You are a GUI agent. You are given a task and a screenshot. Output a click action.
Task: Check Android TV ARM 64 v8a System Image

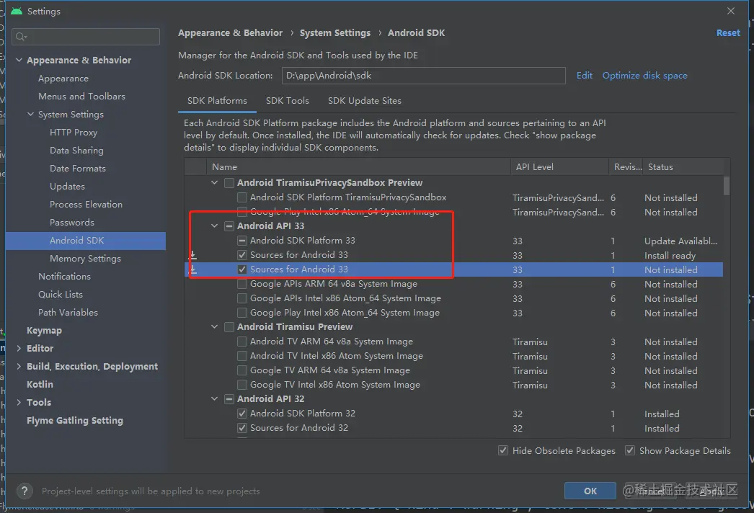coord(242,342)
